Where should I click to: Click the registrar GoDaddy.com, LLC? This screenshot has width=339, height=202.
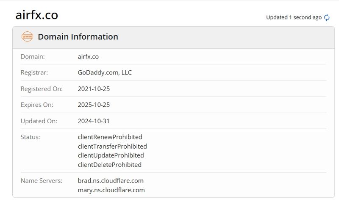pos(105,72)
